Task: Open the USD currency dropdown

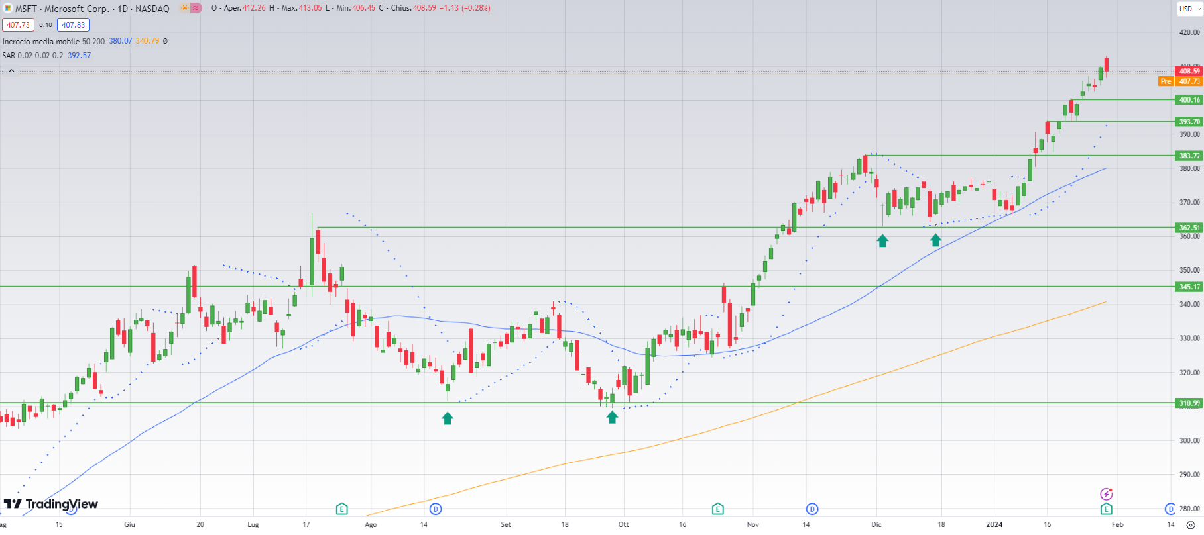Action: tap(1189, 9)
